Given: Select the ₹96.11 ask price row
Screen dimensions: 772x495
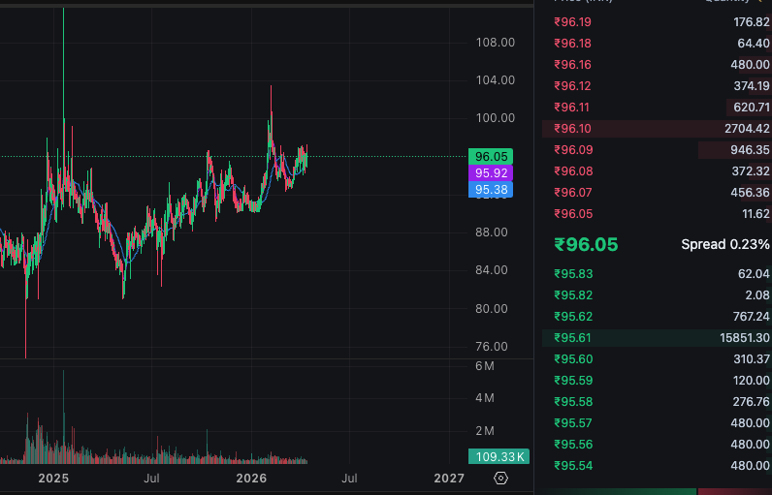Looking at the screenshot, I should (x=657, y=108).
